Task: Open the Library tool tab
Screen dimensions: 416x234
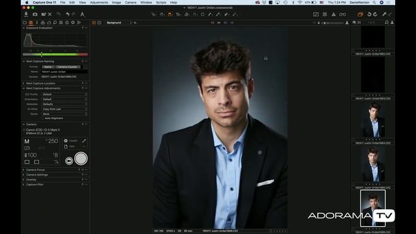Action: [x=25, y=23]
